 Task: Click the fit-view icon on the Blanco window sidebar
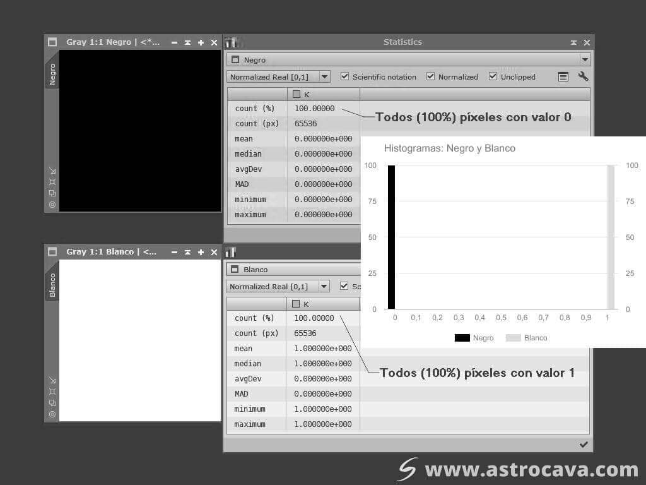coord(52,392)
